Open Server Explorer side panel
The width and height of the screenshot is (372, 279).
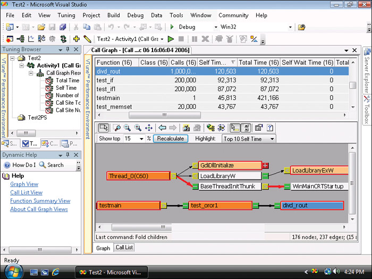tap(367, 71)
